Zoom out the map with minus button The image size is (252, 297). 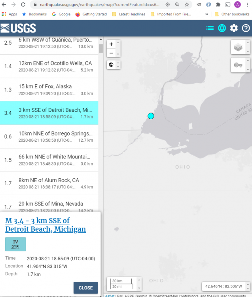click(111, 53)
